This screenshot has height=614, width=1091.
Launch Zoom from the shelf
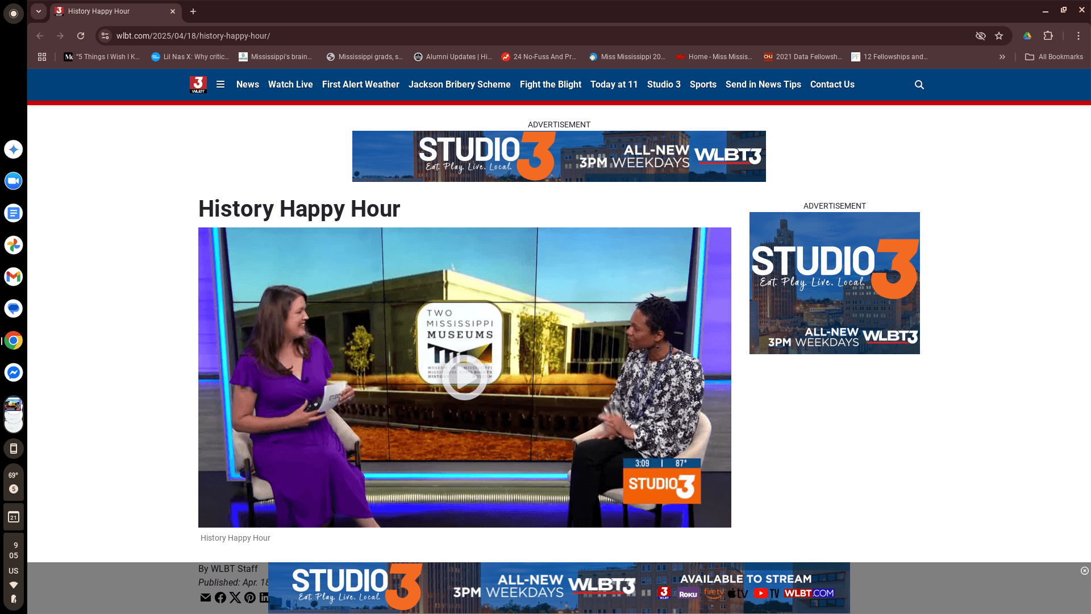14,181
